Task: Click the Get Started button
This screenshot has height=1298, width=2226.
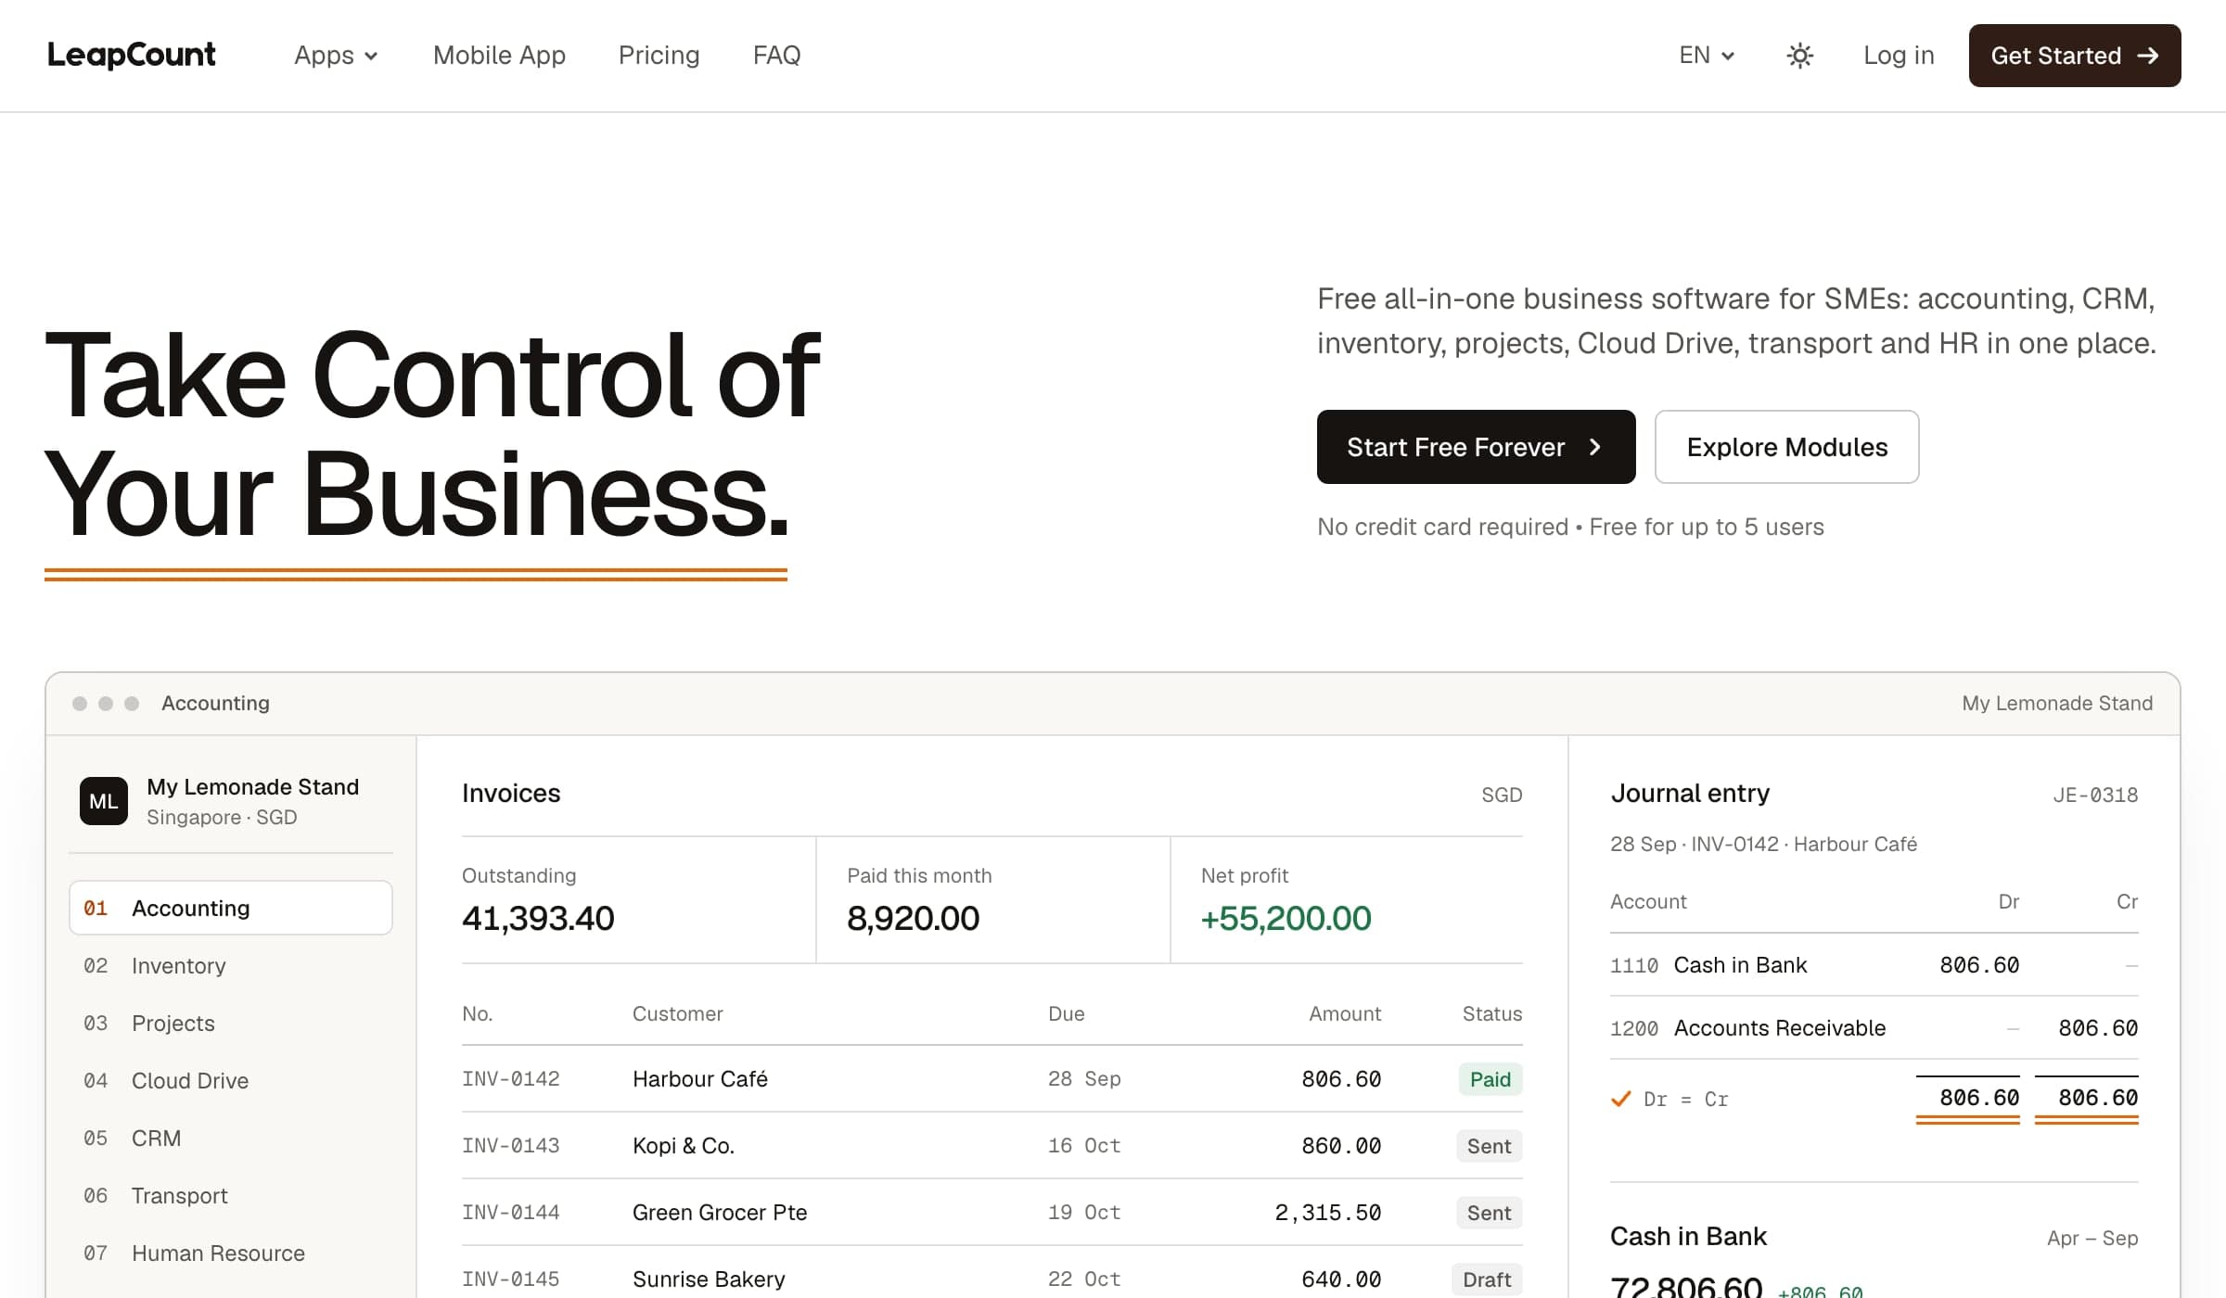Action: pos(2075,56)
